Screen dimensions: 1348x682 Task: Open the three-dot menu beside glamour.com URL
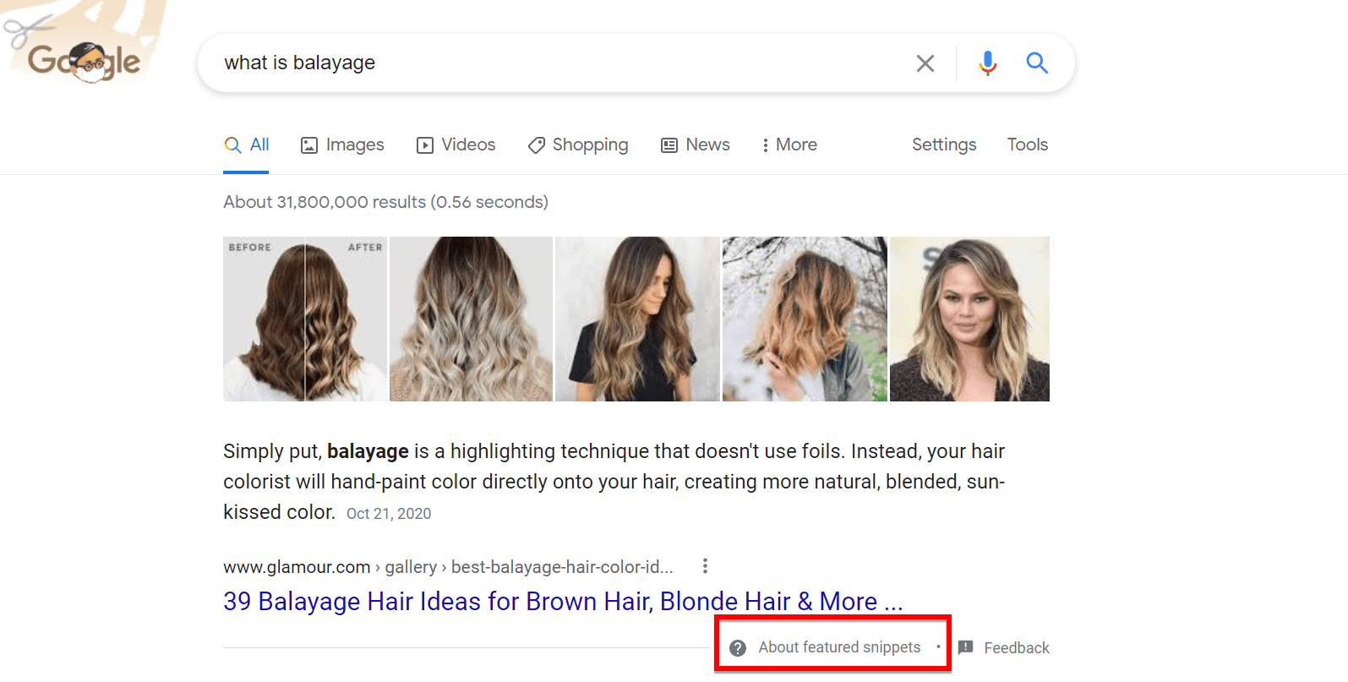coord(705,566)
